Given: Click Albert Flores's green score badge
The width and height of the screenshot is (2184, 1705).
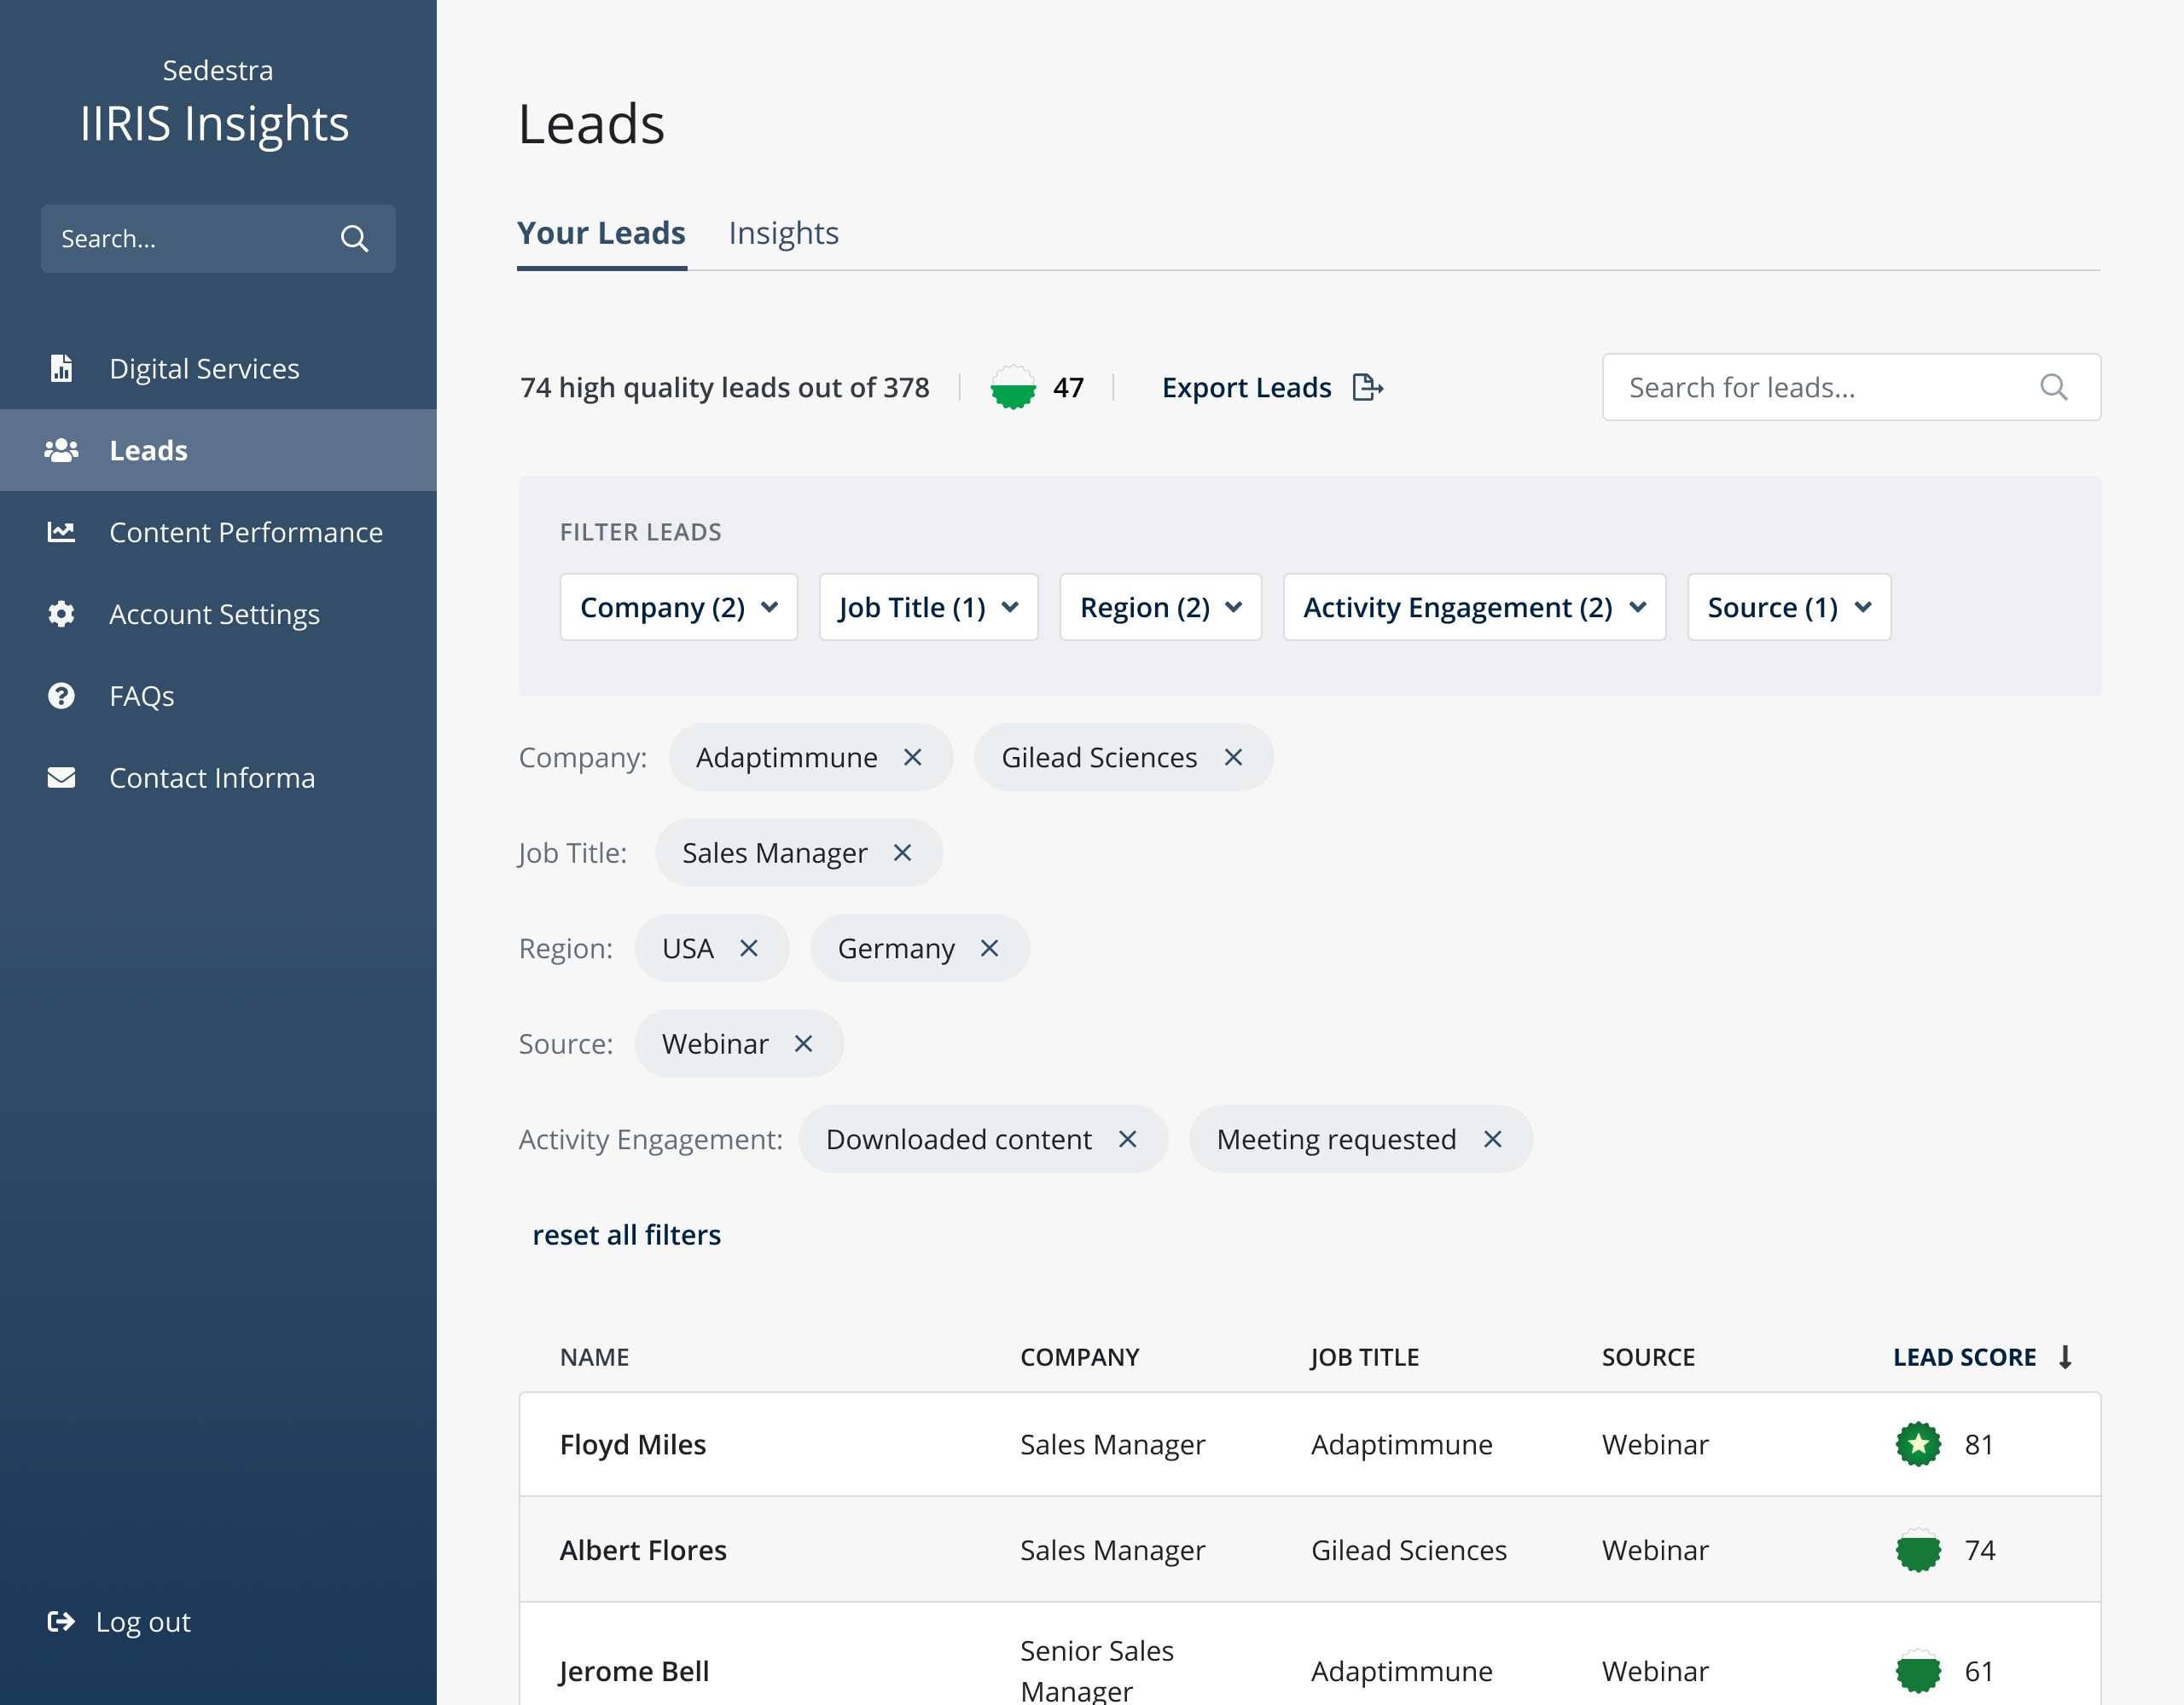Looking at the screenshot, I should pyautogui.click(x=1918, y=1550).
